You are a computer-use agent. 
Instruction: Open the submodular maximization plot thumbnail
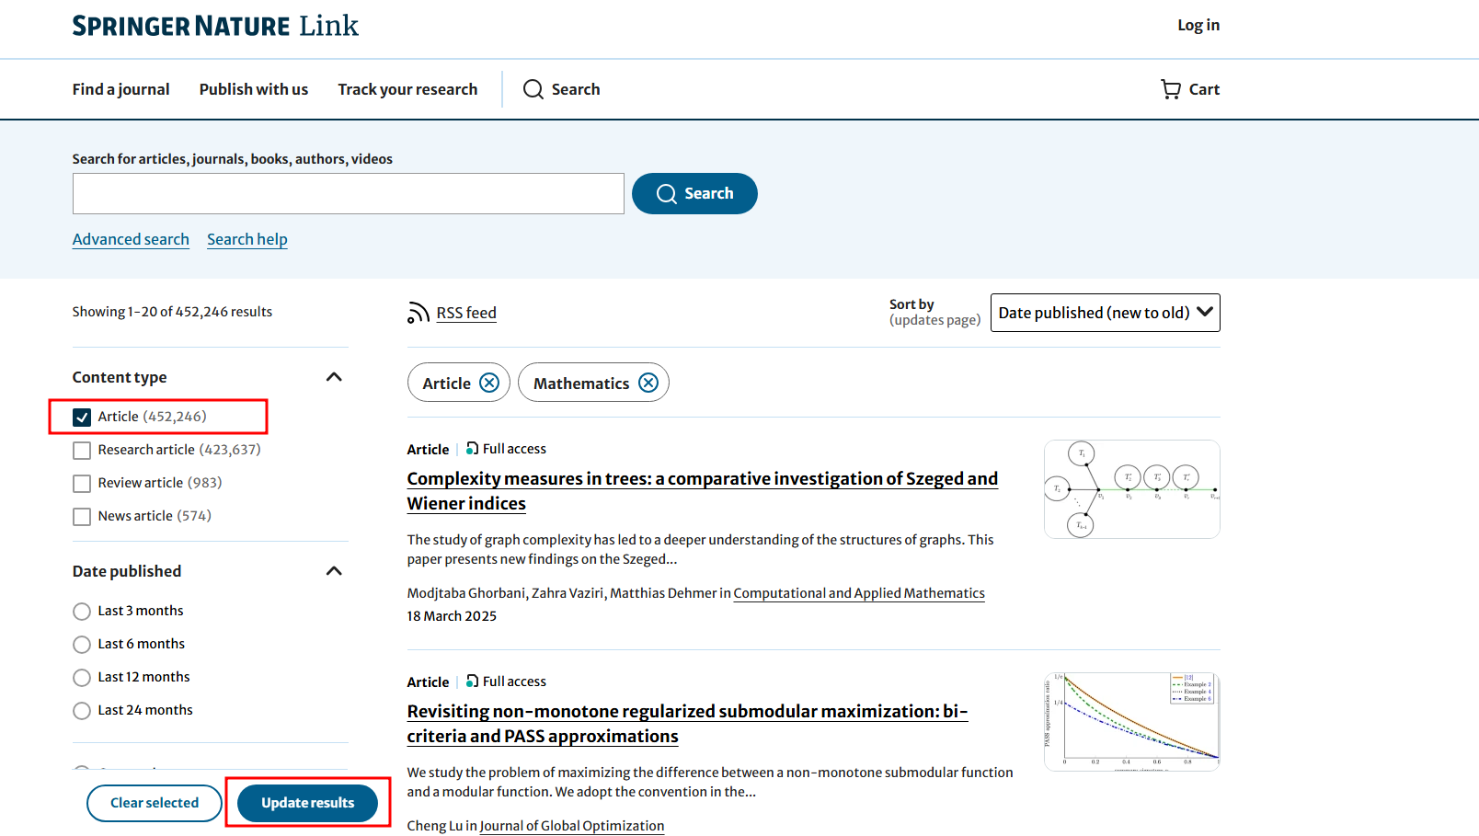1131,722
